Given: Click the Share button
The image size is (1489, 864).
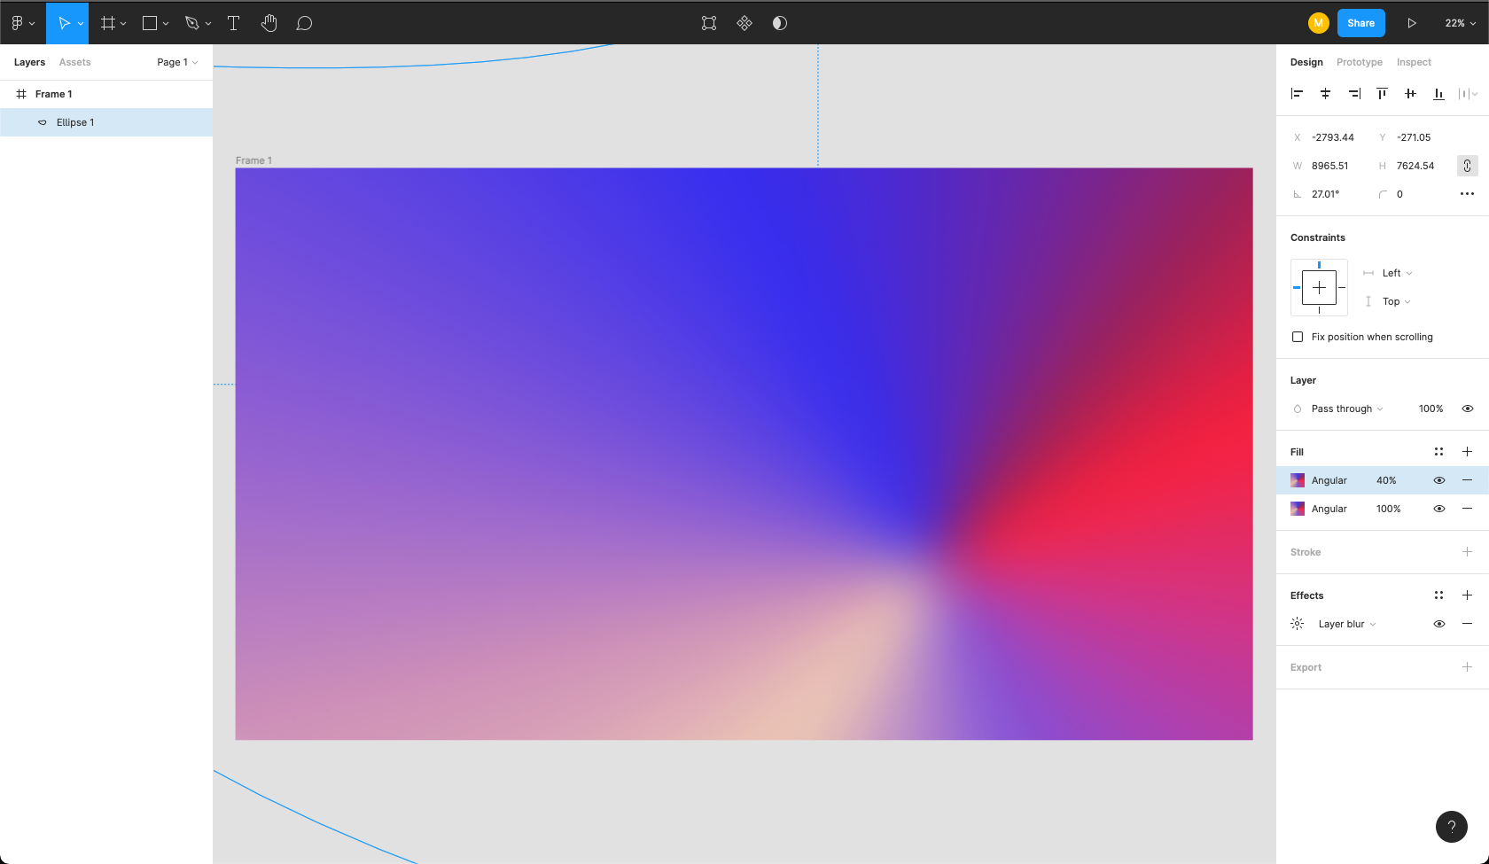Looking at the screenshot, I should pyautogui.click(x=1360, y=23).
